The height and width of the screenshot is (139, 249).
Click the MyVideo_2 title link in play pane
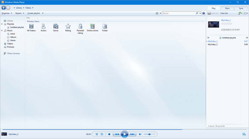226,20
